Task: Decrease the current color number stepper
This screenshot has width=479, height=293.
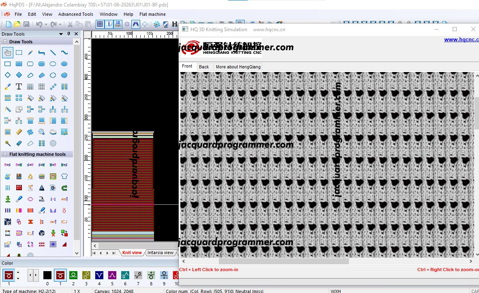Action: pos(18,278)
